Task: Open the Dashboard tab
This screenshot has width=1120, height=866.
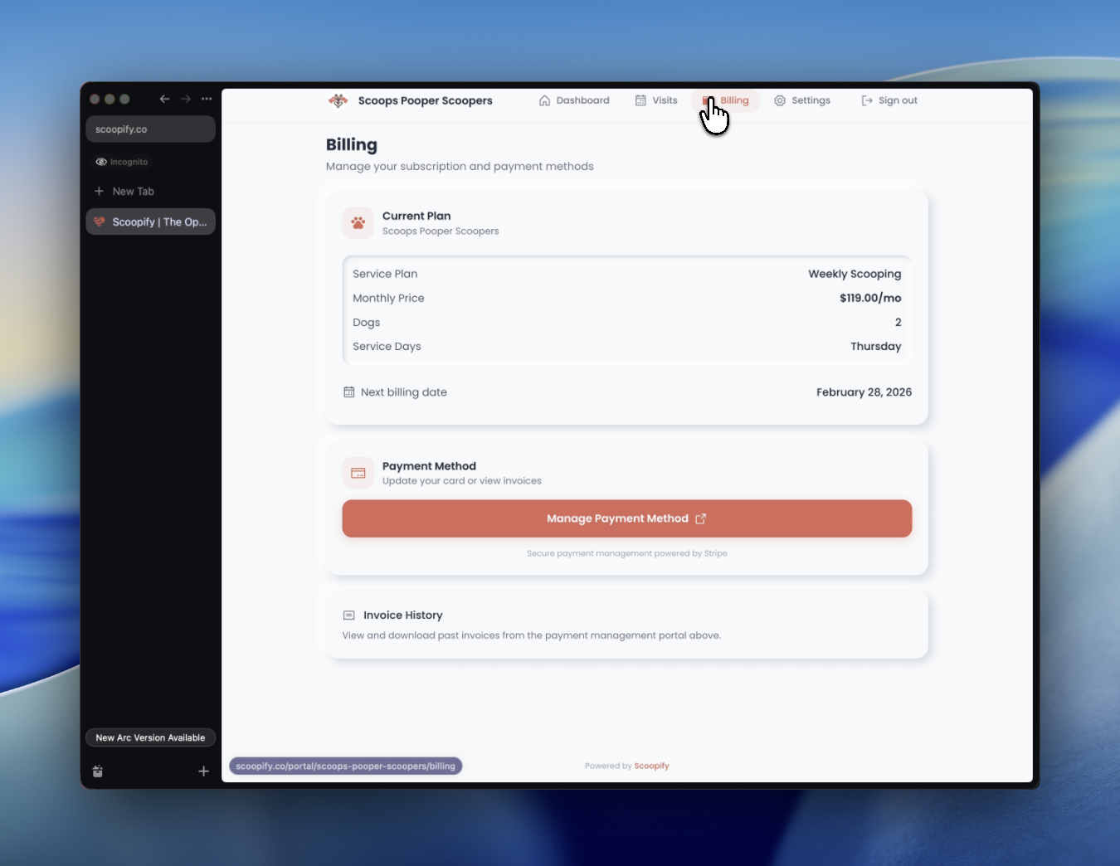Action: (574, 100)
